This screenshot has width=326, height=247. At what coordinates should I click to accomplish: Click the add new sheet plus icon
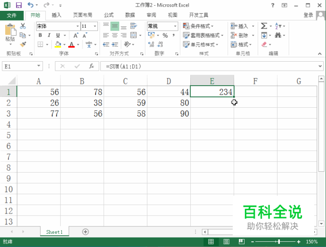(x=85, y=231)
